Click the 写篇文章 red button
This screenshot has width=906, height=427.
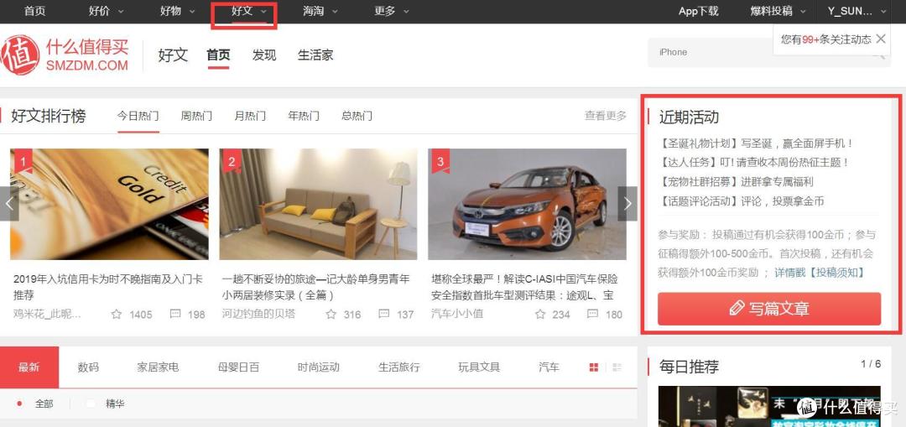coord(769,309)
